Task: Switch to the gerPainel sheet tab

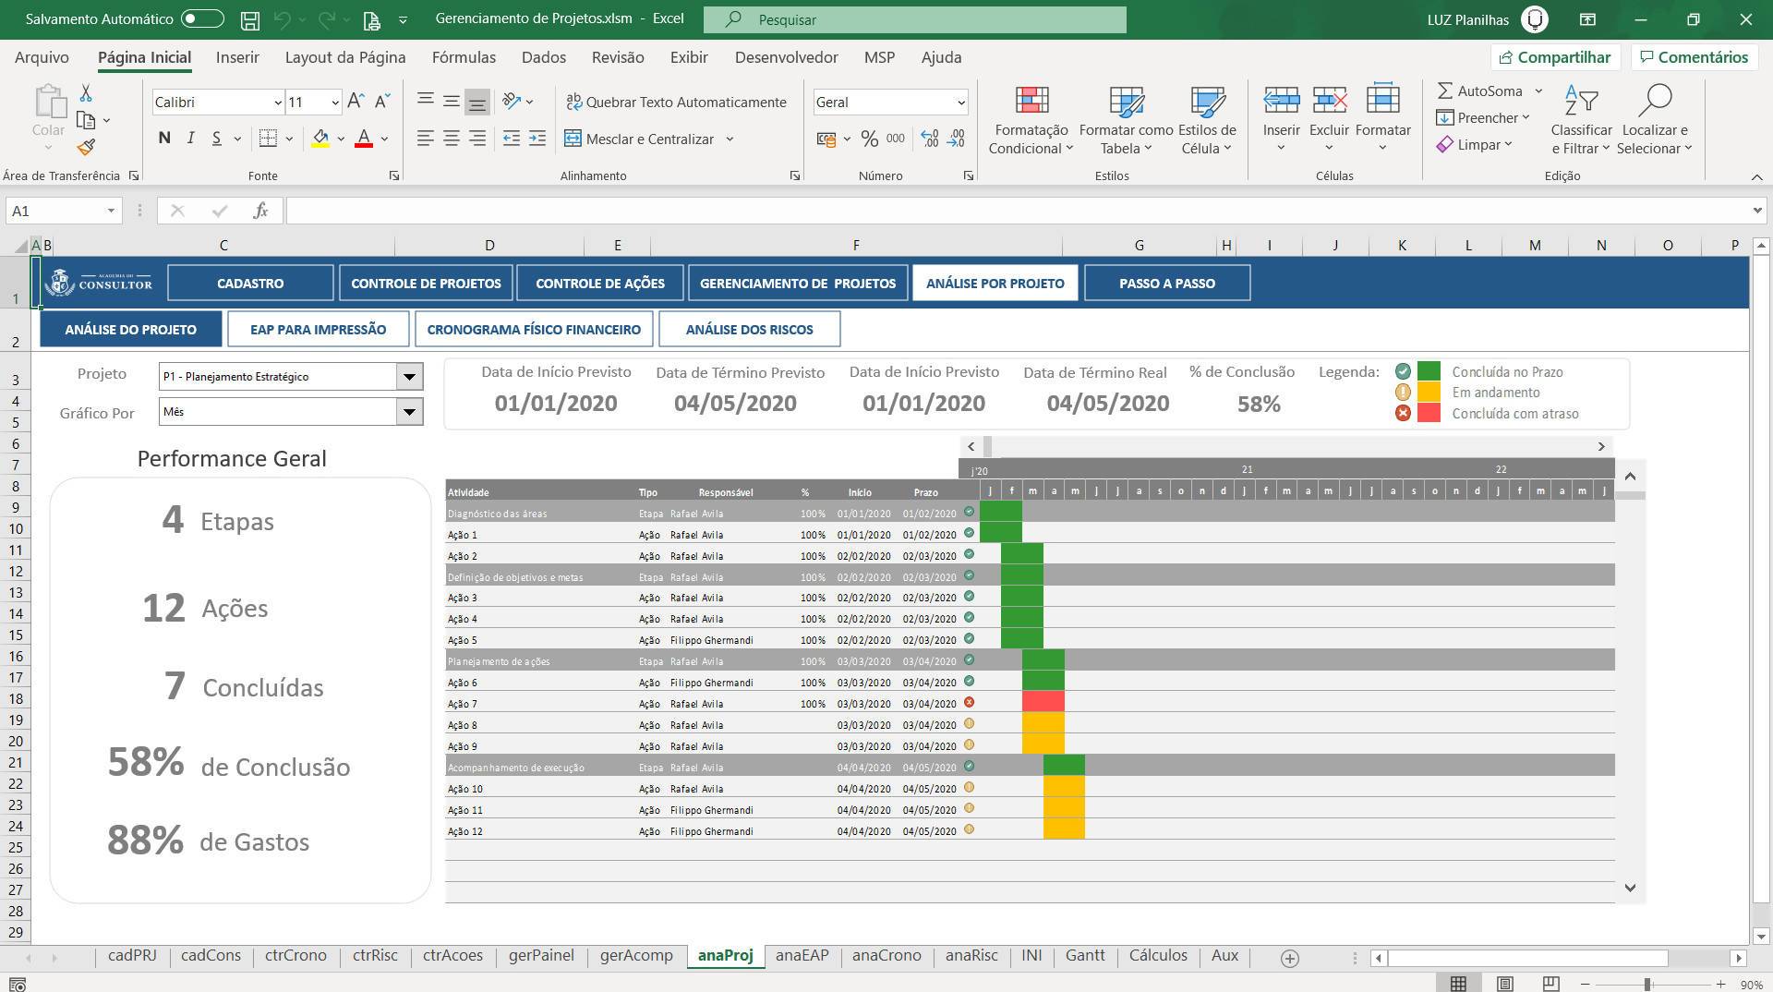Action: pyautogui.click(x=541, y=956)
